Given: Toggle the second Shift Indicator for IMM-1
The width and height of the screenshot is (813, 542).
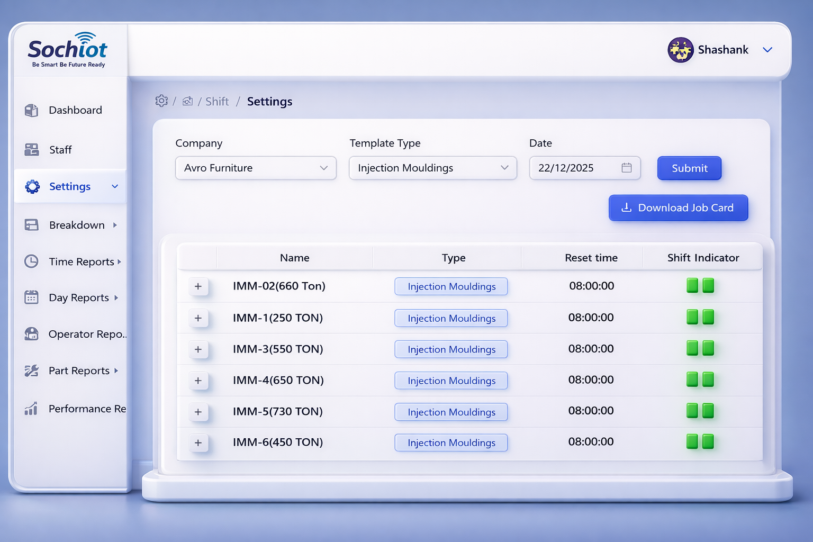Looking at the screenshot, I should pos(708,317).
